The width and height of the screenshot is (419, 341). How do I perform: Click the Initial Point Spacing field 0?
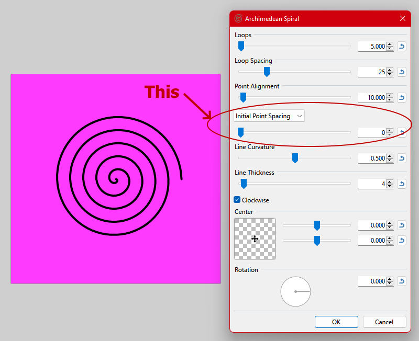372,133
